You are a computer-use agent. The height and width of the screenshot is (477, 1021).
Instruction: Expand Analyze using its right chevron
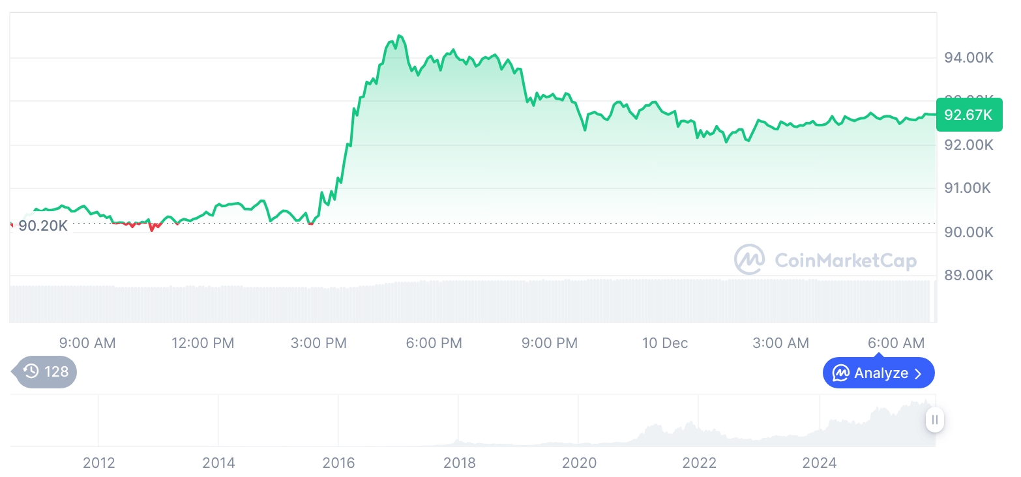(919, 373)
